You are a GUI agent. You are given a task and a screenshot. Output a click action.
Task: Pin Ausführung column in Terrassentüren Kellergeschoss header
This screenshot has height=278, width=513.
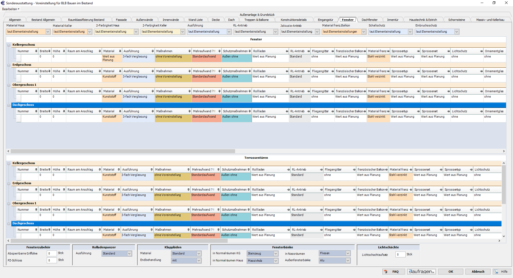[151, 169]
